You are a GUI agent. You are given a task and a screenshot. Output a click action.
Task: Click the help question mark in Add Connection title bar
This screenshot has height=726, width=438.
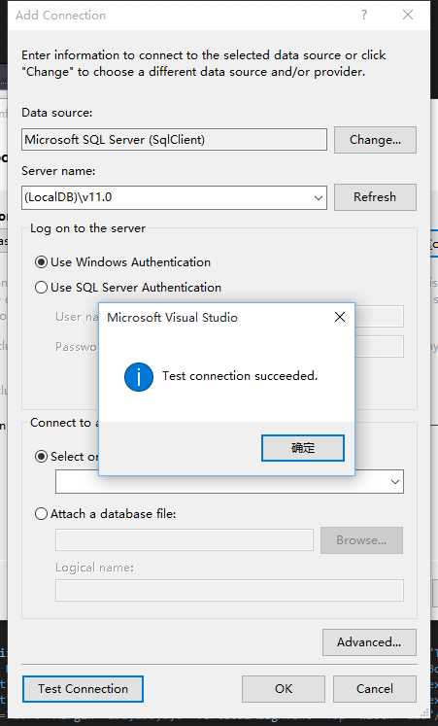pos(364,15)
